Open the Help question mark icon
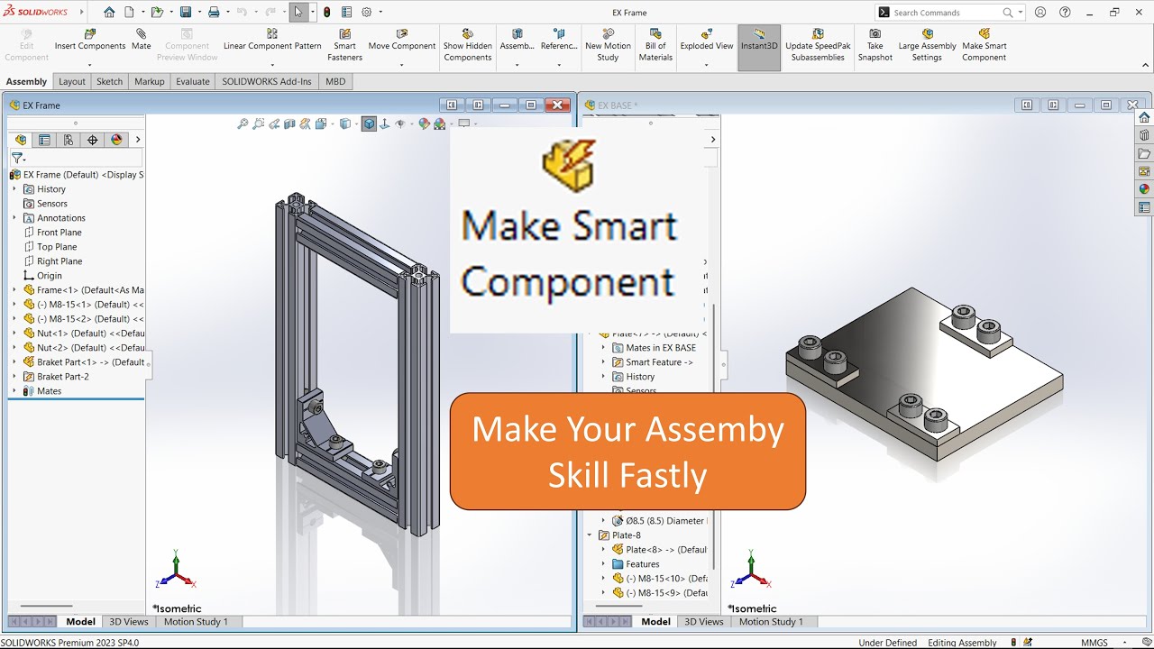The image size is (1154, 649). [1066, 13]
